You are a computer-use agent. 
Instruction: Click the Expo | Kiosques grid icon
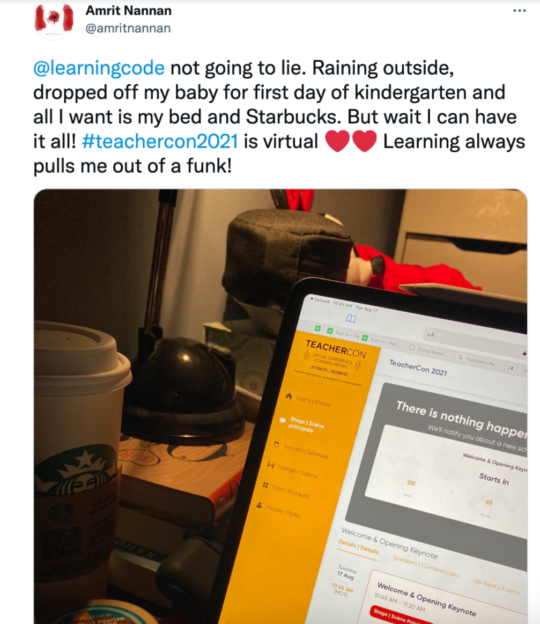pos(265,484)
